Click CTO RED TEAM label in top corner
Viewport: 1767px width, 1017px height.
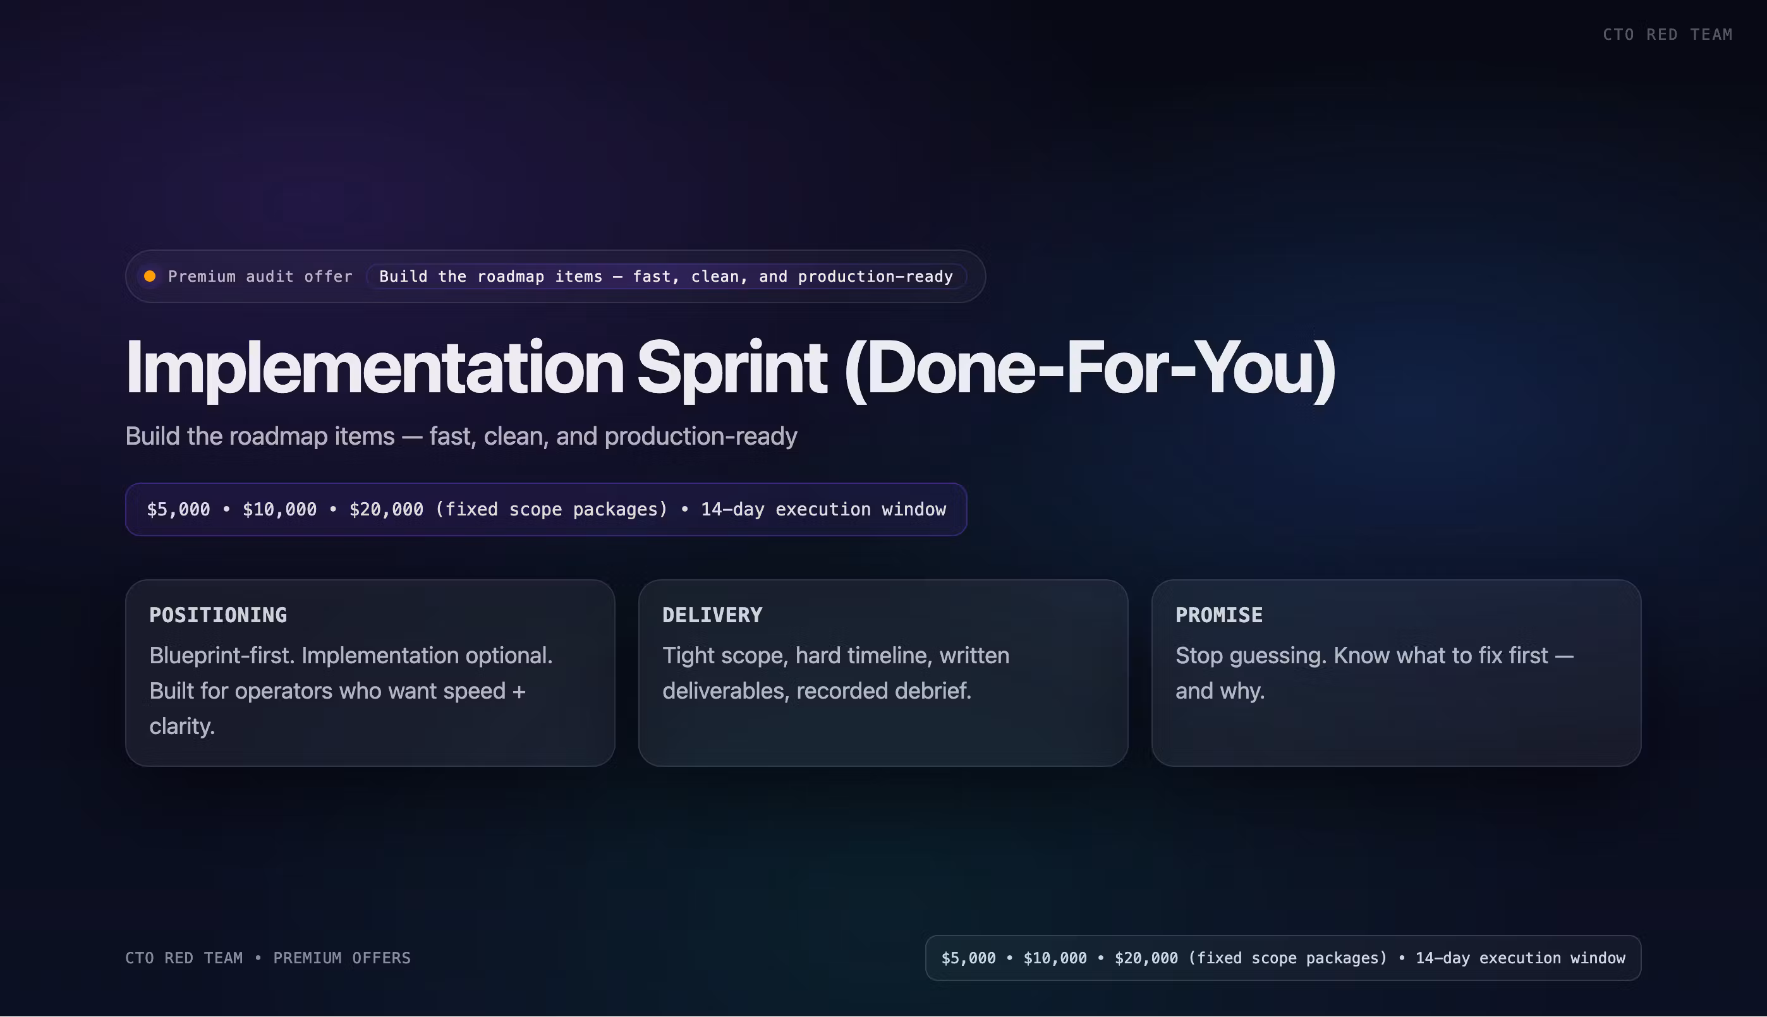coord(1667,34)
